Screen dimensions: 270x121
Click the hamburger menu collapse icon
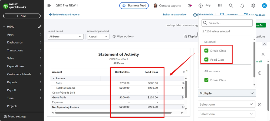pos(49,5)
